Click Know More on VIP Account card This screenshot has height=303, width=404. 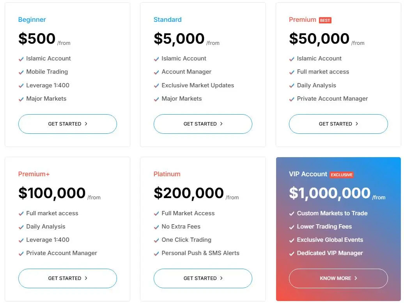(338, 278)
